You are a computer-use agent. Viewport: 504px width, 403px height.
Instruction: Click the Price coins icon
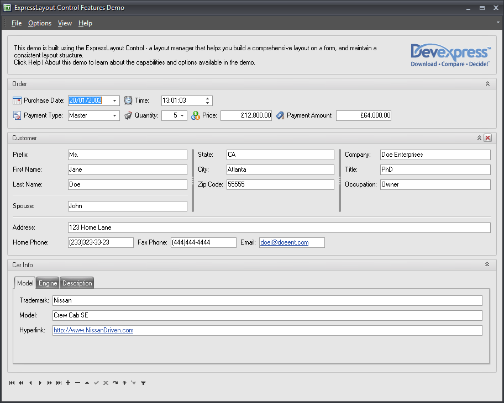pos(196,115)
